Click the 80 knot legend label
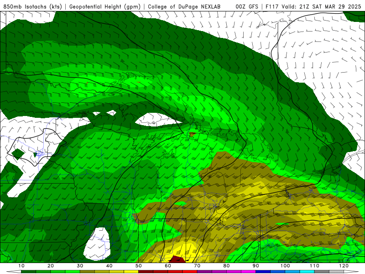The height and width of the screenshot is (274, 365). point(226,266)
